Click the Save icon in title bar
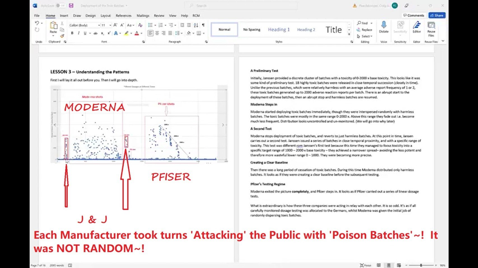Image resolution: width=478 pixels, height=268 pixels. click(71, 6)
